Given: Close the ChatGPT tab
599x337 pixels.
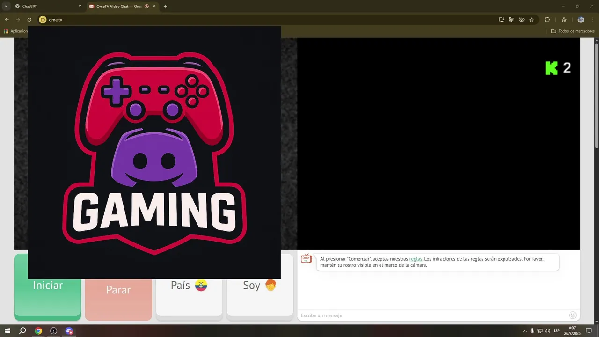Looking at the screenshot, I should (x=80, y=7).
